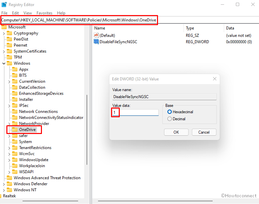Open the Help menu
The width and height of the screenshot is (259, 204).
click(x=61, y=13)
